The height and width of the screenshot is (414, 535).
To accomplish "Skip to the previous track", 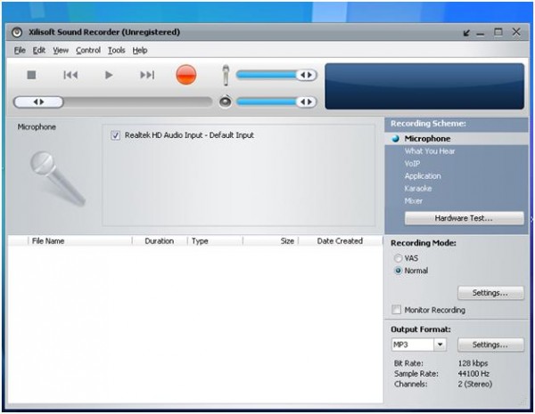I will (70, 75).
